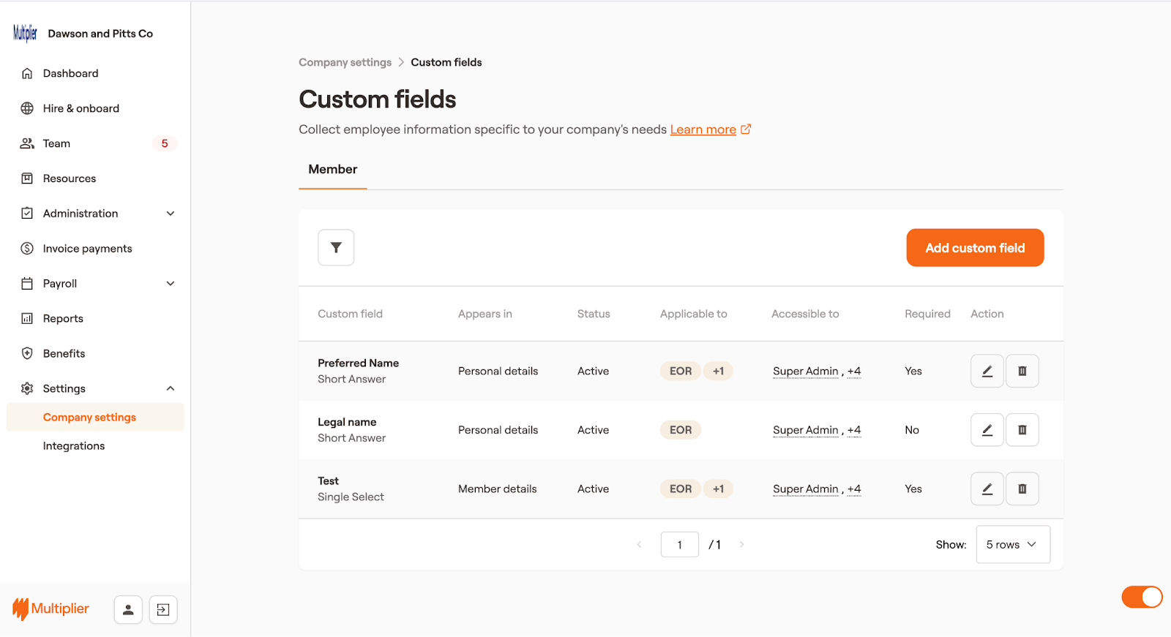Image resolution: width=1171 pixels, height=637 pixels.
Task: Click the Add custom field button
Action: (974, 248)
